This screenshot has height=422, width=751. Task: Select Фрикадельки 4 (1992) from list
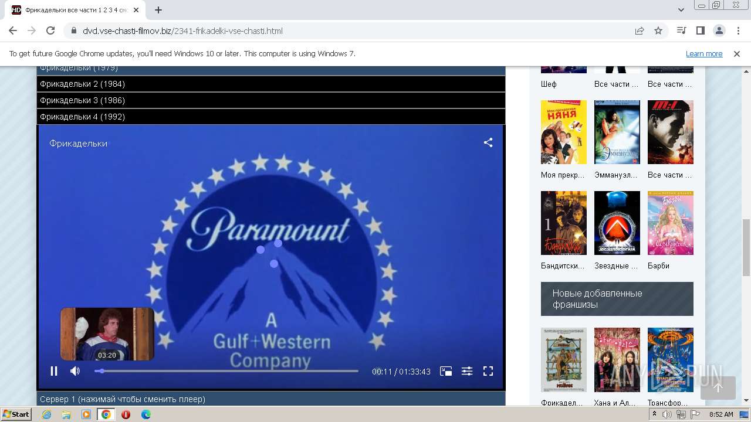(x=270, y=117)
